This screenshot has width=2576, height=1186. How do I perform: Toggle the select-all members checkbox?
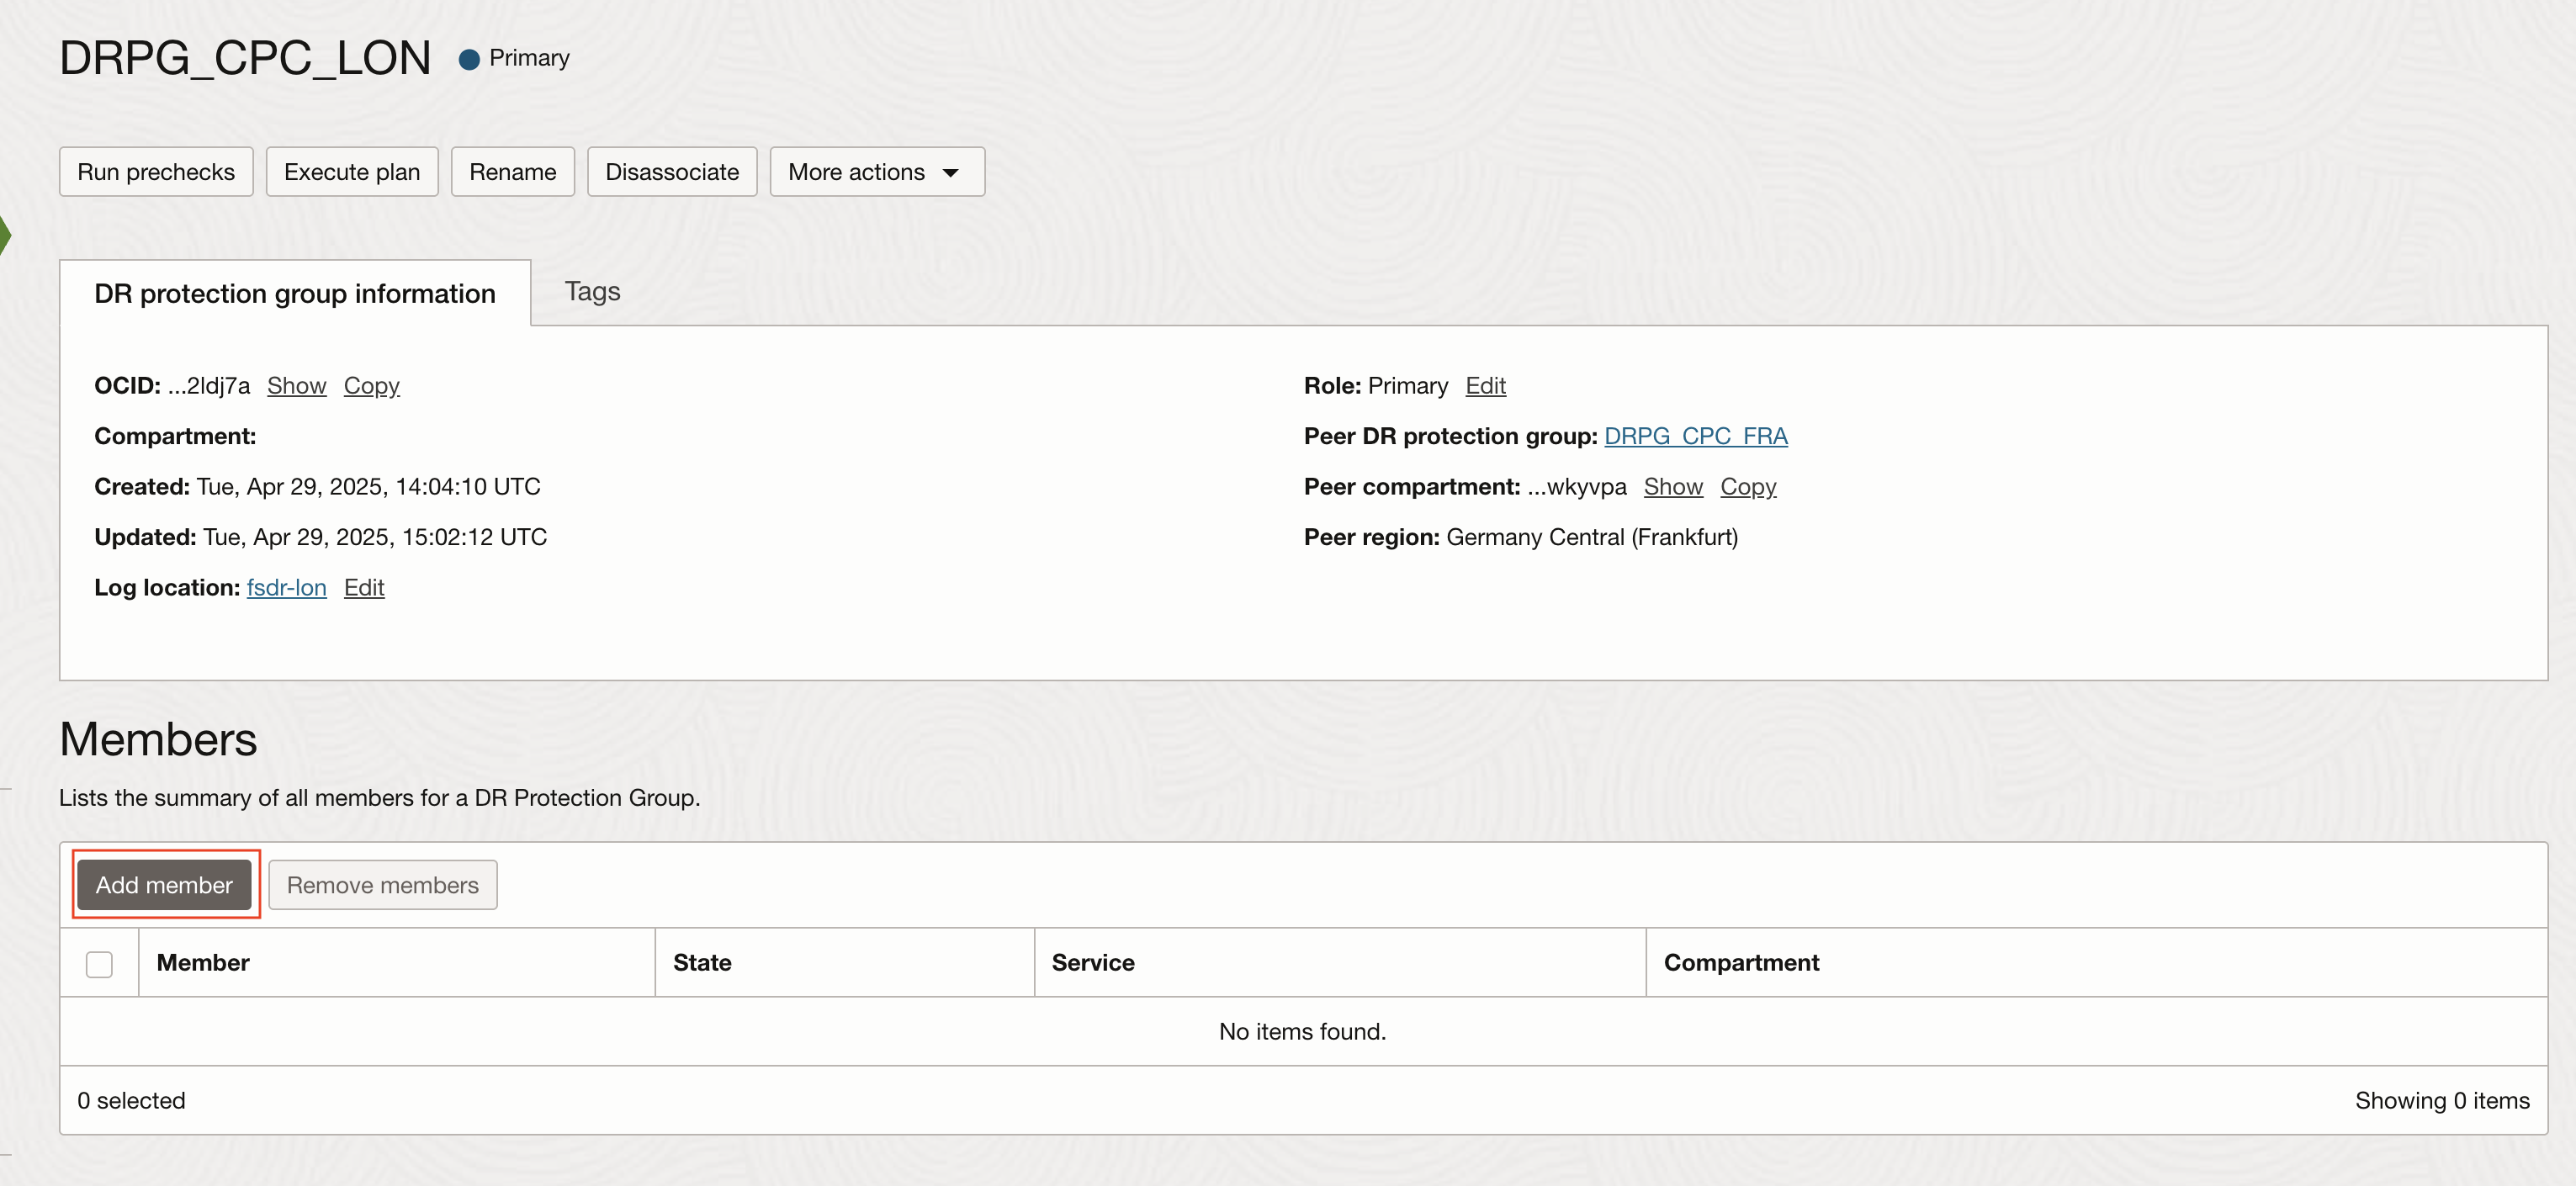tap(99, 964)
